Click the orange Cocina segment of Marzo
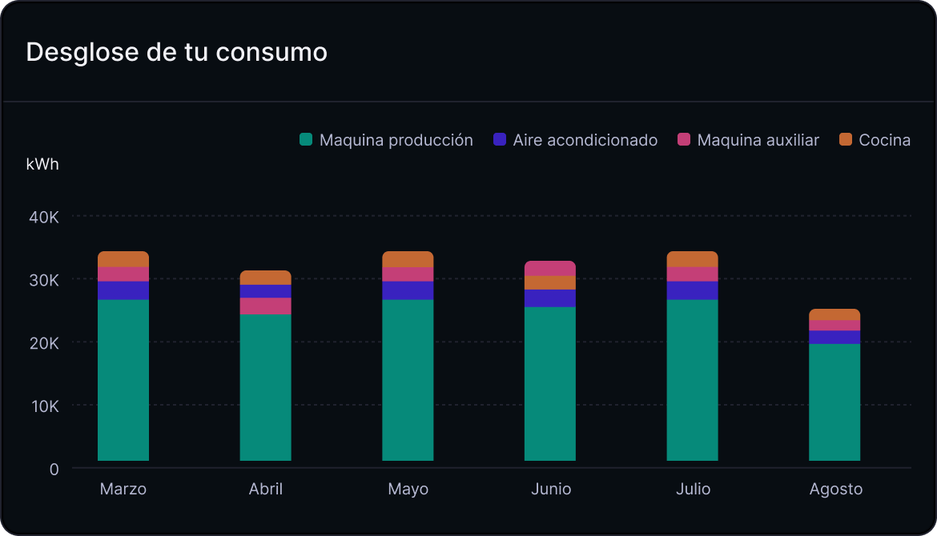 (123, 258)
